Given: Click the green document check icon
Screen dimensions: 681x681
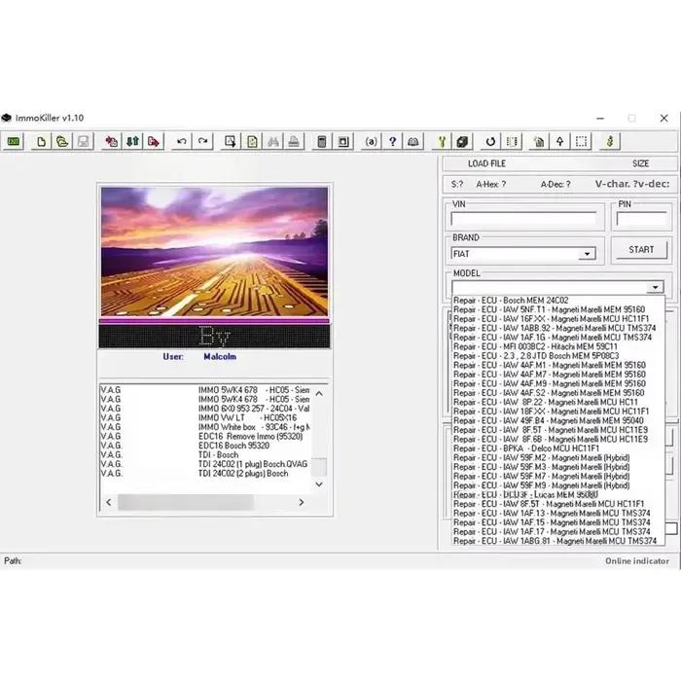Looking at the screenshot, I should point(252,142).
